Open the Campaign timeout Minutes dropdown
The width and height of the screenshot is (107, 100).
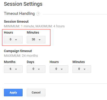(82, 69)
